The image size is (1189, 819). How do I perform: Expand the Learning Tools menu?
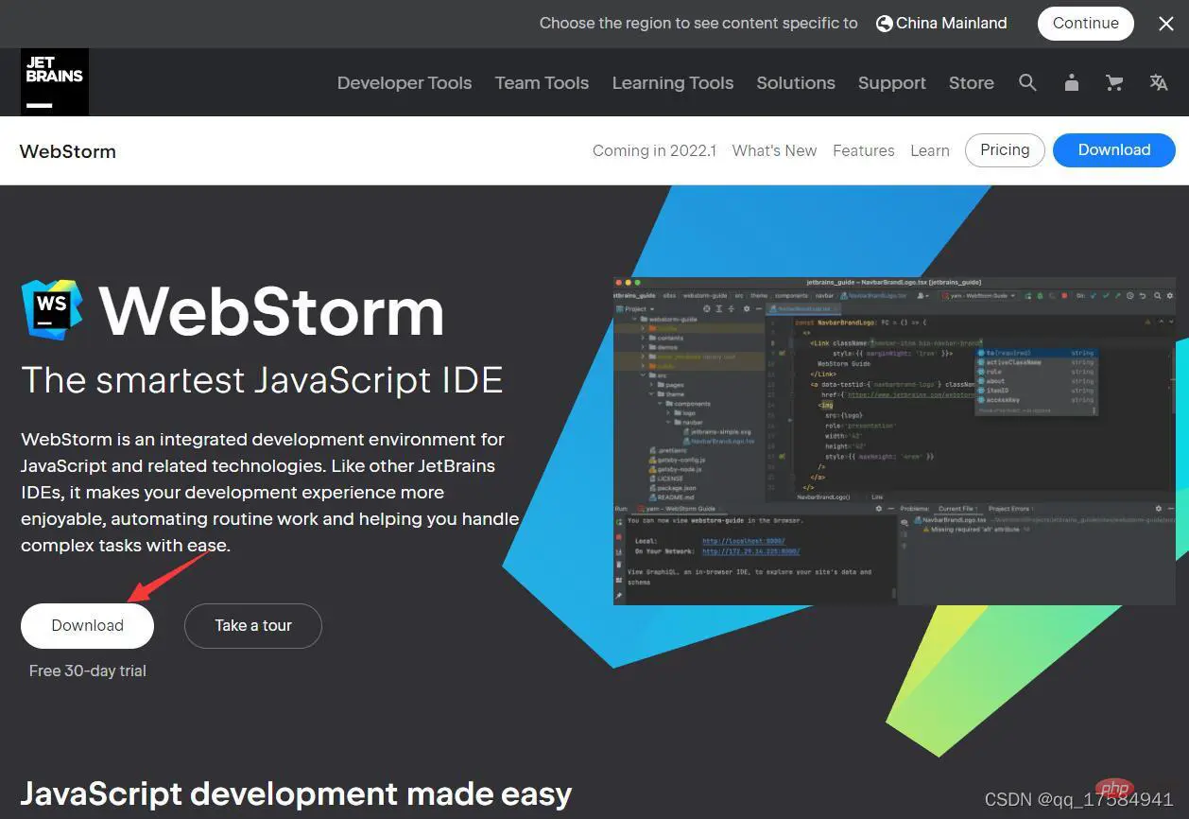pos(673,83)
